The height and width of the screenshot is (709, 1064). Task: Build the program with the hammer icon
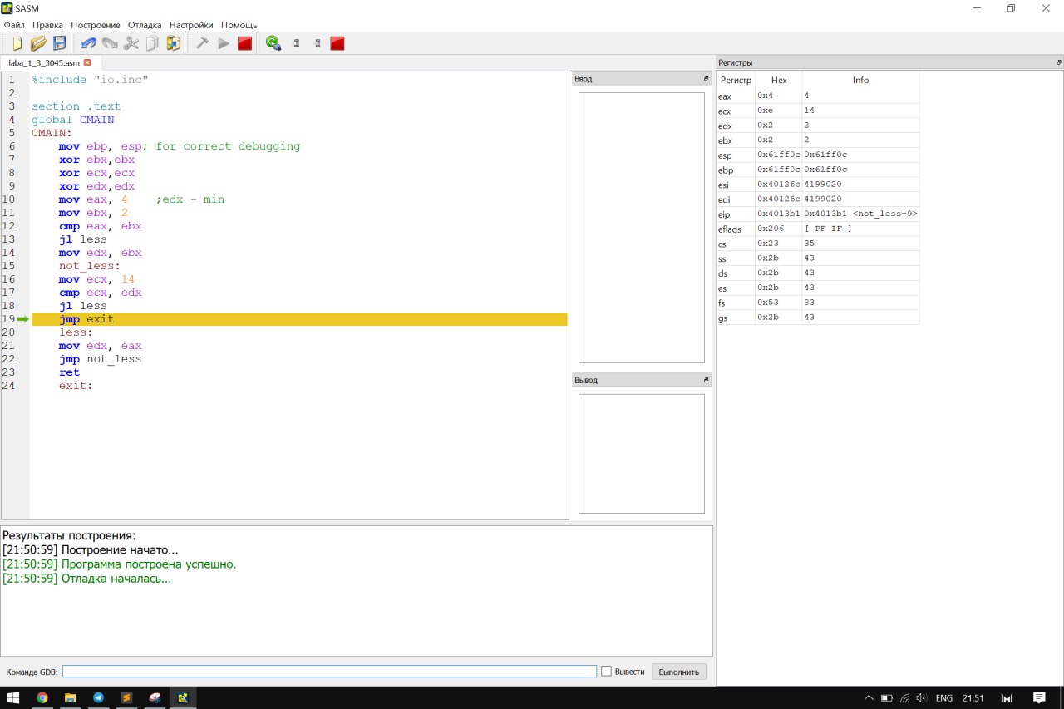[x=202, y=43]
